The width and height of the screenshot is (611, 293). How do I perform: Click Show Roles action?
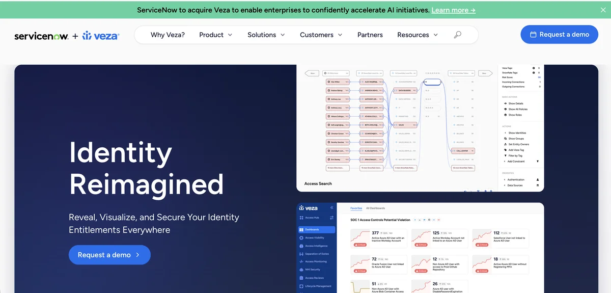coord(513,115)
